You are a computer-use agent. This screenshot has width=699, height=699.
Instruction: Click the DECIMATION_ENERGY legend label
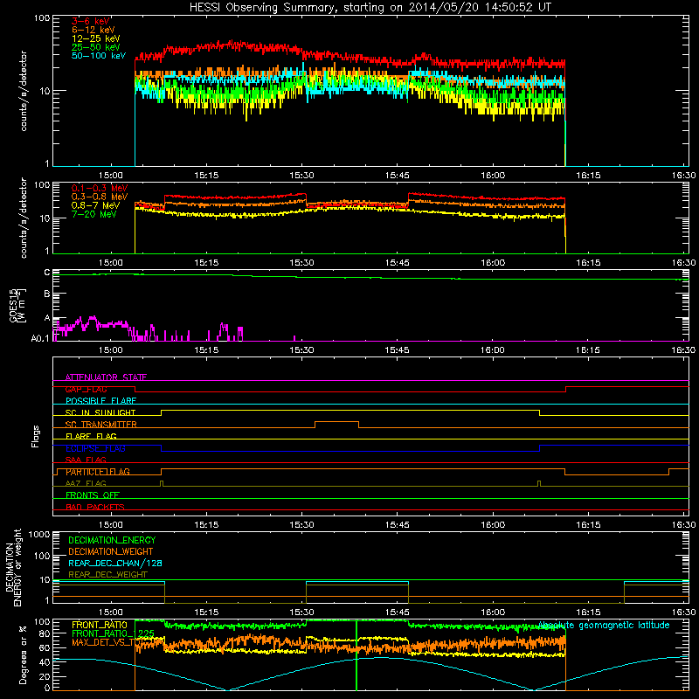point(112,540)
